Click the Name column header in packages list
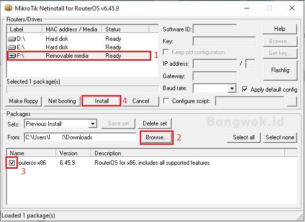 pos(31,153)
